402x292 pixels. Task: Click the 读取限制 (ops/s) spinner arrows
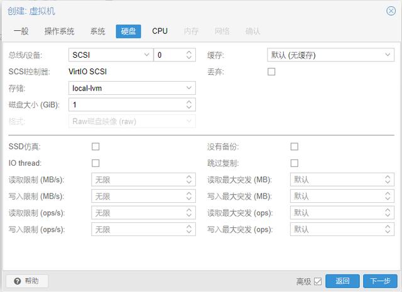click(189, 213)
